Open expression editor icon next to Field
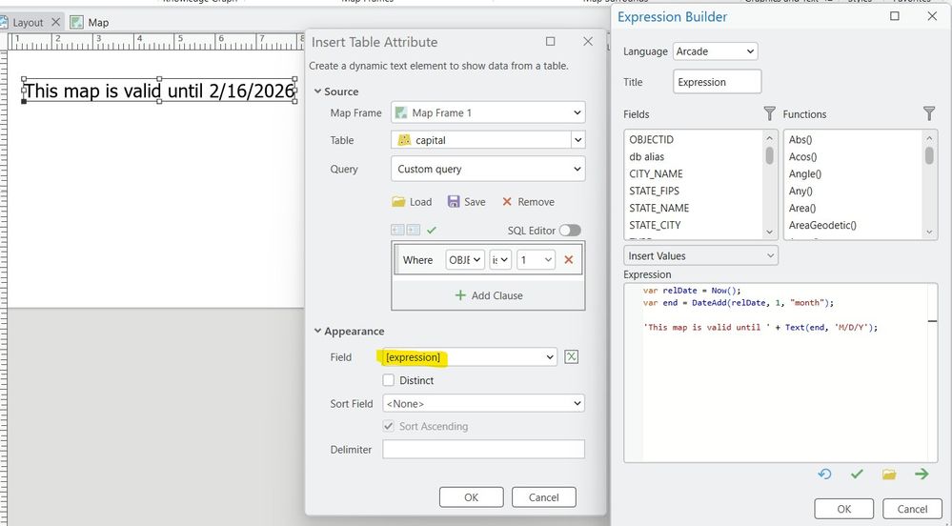 (x=572, y=357)
